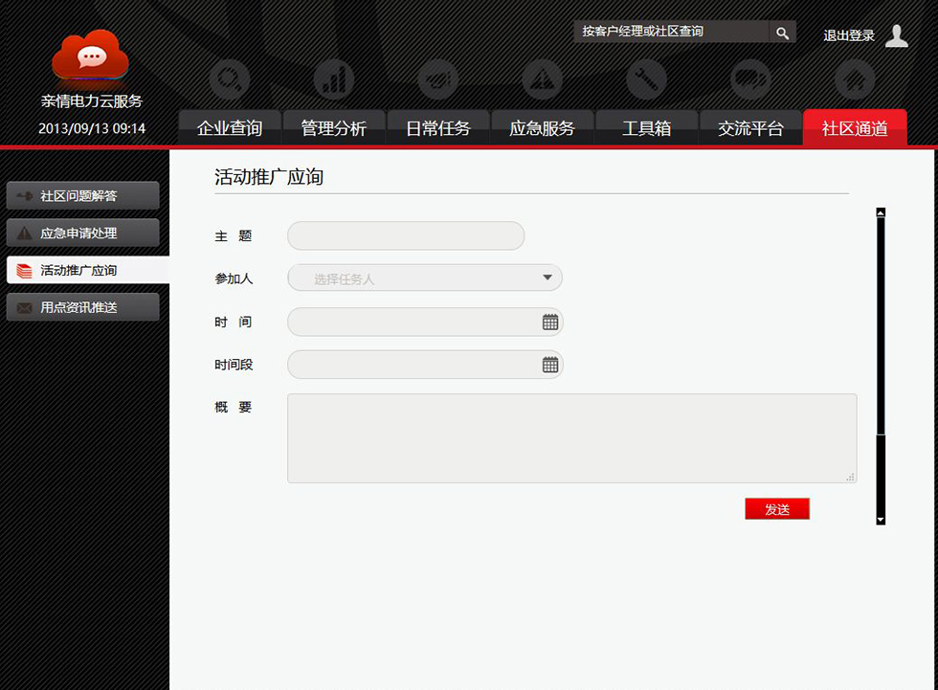Click the bar chart icon above 管理分析

[334, 79]
